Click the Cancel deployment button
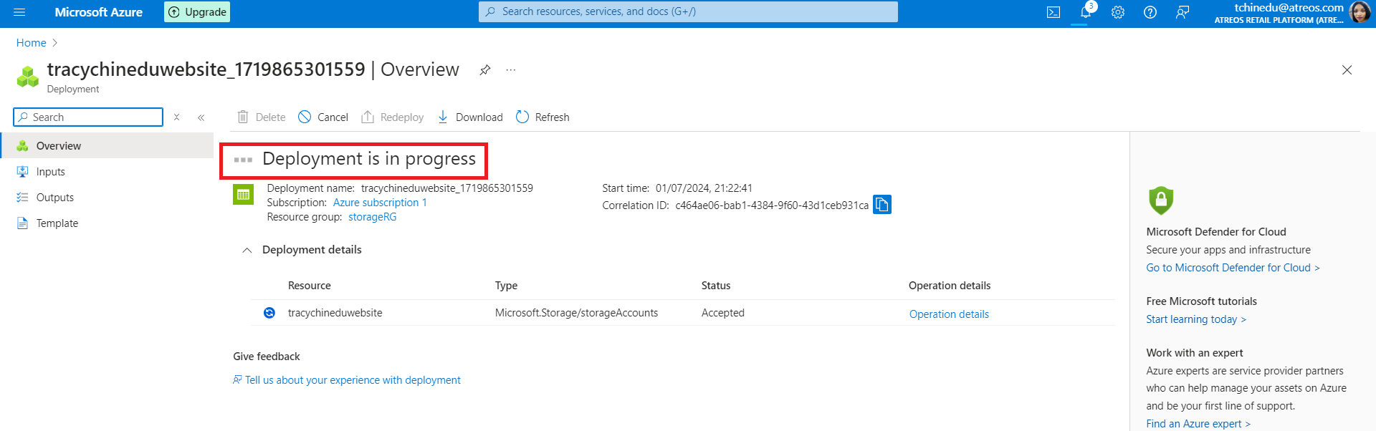This screenshot has height=431, width=1376. click(323, 117)
